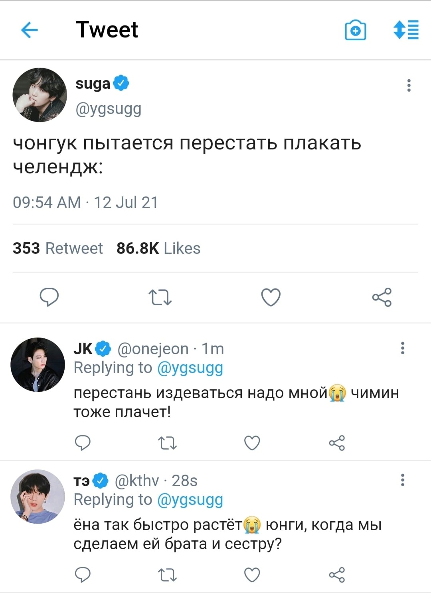This screenshot has width=431, height=593.
Task: View the 86.8K Likes list
Action: click(x=158, y=248)
